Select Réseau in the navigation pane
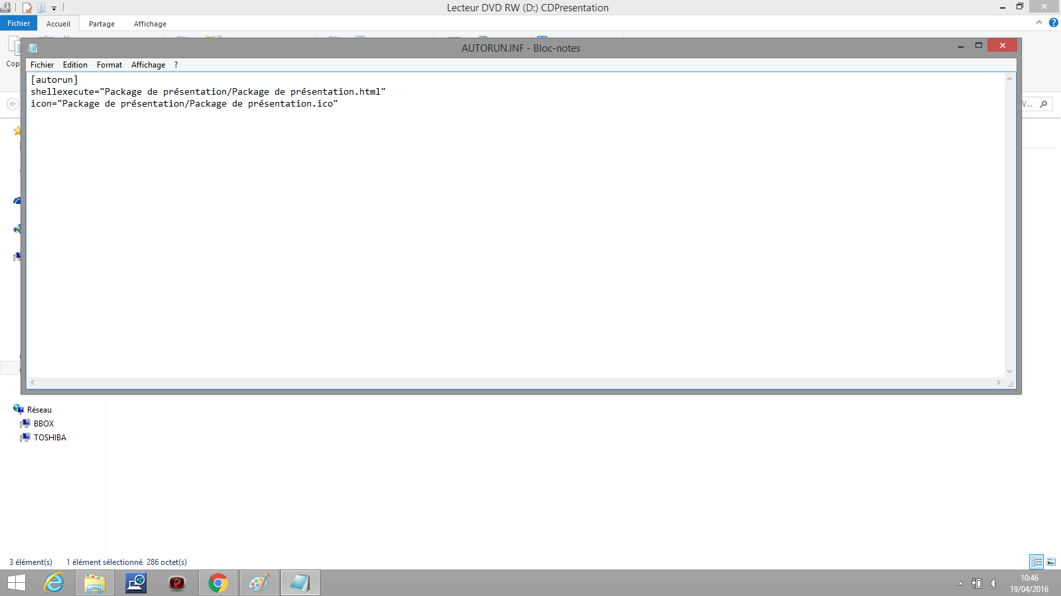Viewport: 1061px width, 596px height. pyautogui.click(x=39, y=410)
